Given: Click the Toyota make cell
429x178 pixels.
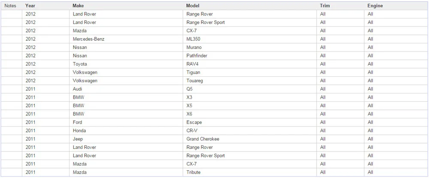Looking at the screenshot, I should [126, 64].
